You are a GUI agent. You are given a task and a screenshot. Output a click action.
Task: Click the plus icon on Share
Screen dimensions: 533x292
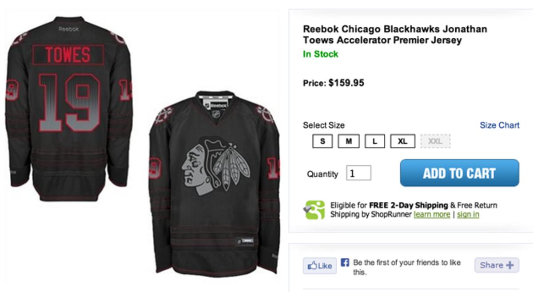pyautogui.click(x=509, y=265)
